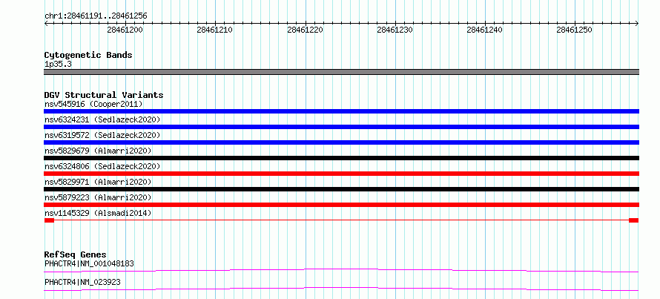Select the red bar under nsv6324806
Image resolution: width=660 pixels, height=299 pixels.
[341, 174]
